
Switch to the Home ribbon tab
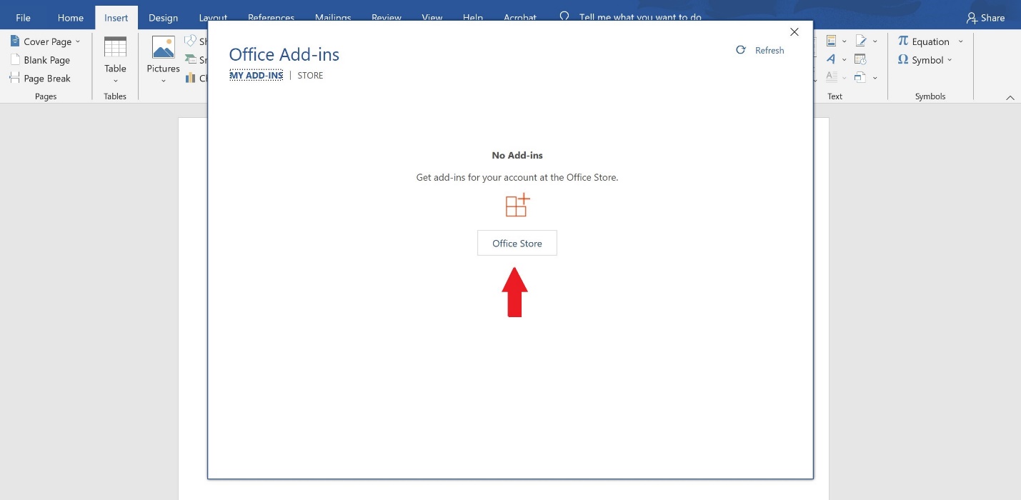pos(70,18)
